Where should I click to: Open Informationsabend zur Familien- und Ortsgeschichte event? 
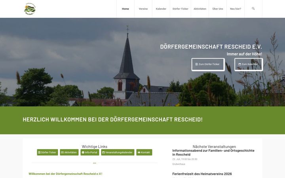point(213,153)
